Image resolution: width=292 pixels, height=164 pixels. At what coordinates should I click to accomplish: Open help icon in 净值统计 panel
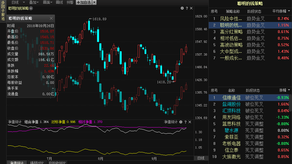[185, 122]
